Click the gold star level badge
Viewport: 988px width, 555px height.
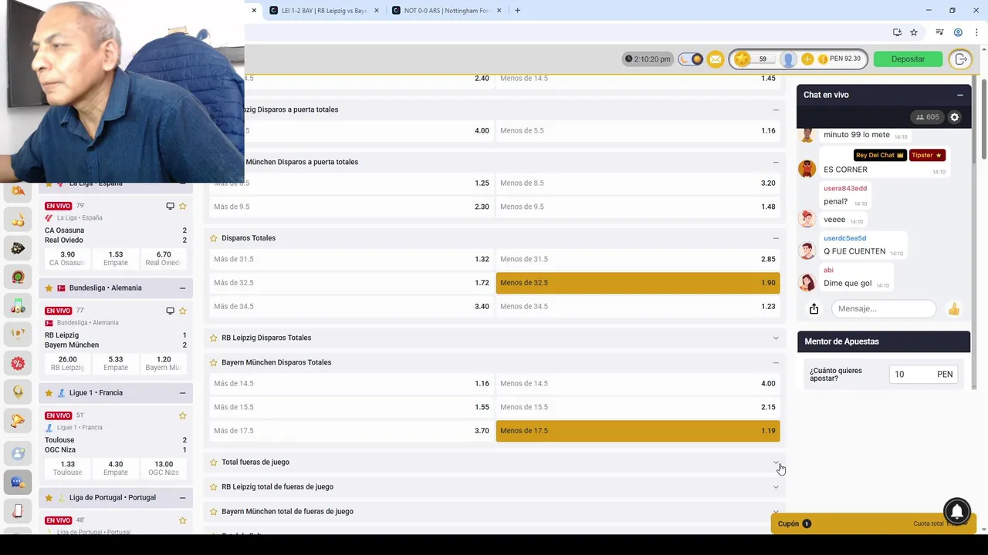pyautogui.click(x=742, y=59)
